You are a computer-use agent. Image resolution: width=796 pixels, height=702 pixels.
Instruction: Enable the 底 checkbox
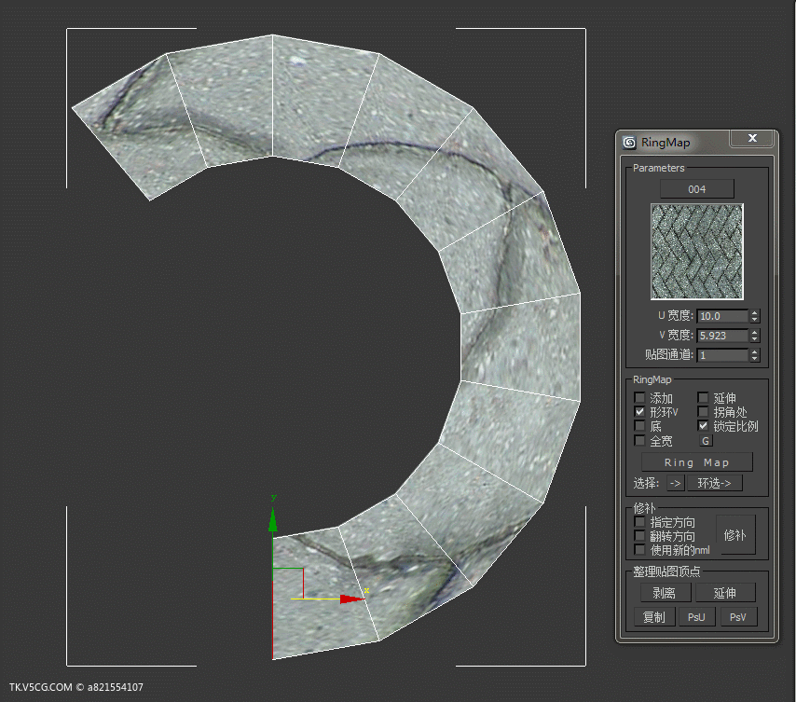coord(639,425)
